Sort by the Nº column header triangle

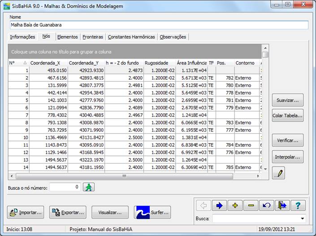[25, 63]
